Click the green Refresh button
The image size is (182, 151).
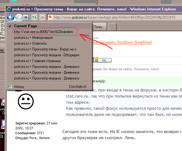(34, 17)
